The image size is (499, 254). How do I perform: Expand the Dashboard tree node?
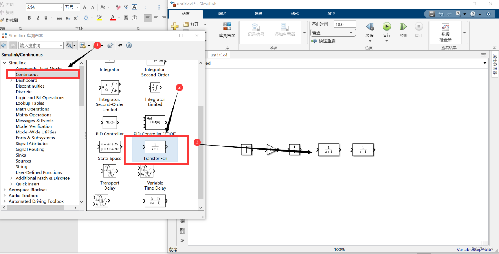click(x=11, y=80)
